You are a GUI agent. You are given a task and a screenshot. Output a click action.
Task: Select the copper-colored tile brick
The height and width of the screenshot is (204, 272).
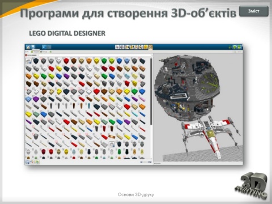coord(112,137)
